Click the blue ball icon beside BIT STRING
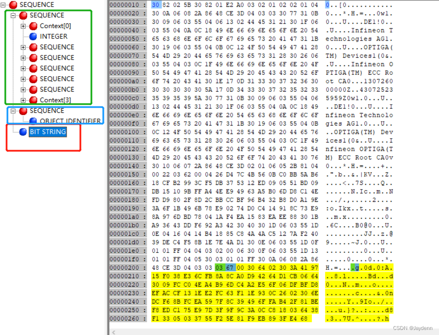The image size is (439, 335). [x=23, y=132]
